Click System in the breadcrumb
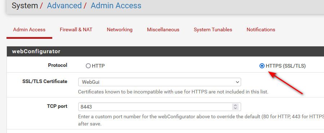 (x=25, y=5)
